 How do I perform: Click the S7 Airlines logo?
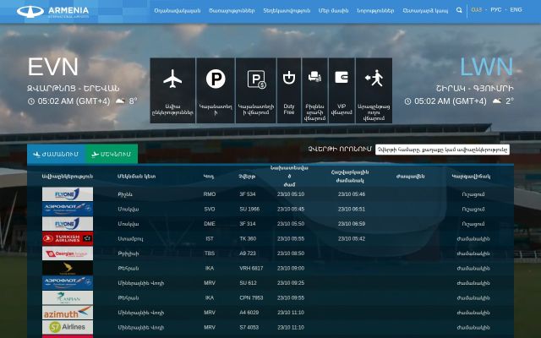[x=68, y=327]
